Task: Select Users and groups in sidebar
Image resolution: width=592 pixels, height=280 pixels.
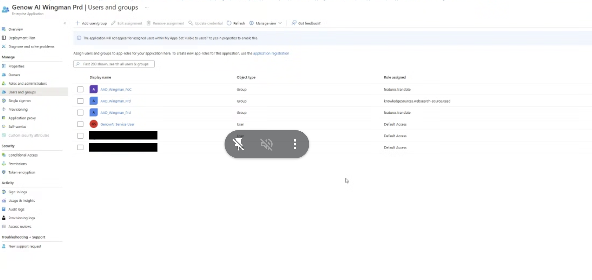Action: 34,92
